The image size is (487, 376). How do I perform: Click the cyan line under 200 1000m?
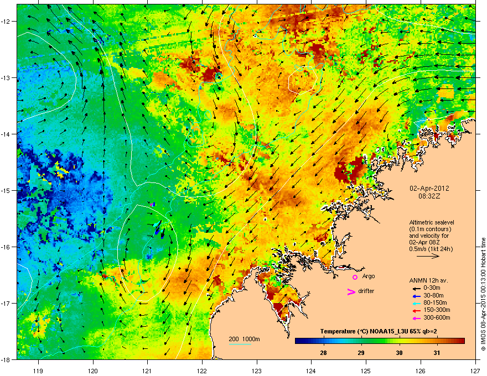[240, 344]
